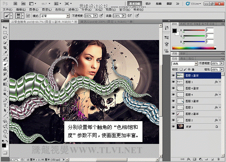Toggle lock all layer lock icon

tap(193, 69)
